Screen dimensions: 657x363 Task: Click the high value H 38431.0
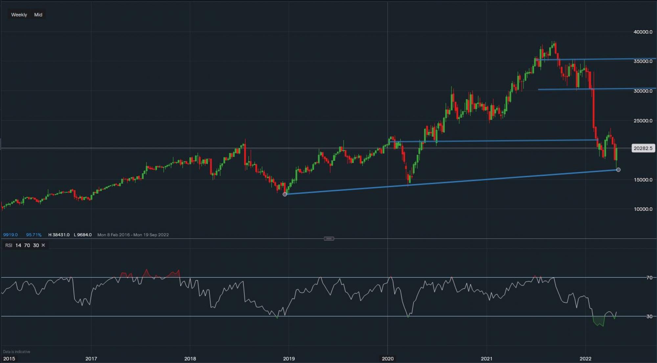tap(58, 235)
